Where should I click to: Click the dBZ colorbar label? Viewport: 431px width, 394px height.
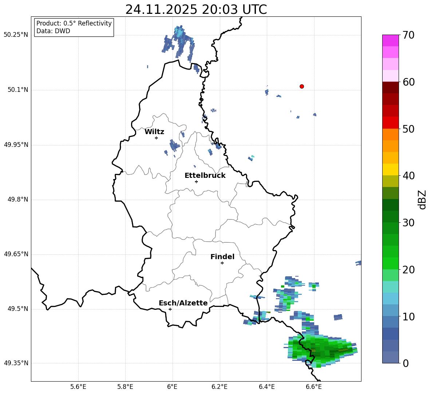pyautogui.click(x=422, y=199)
